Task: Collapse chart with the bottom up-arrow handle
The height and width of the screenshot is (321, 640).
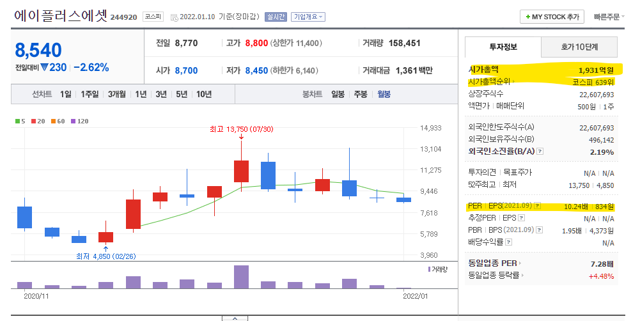Action: coord(235,318)
